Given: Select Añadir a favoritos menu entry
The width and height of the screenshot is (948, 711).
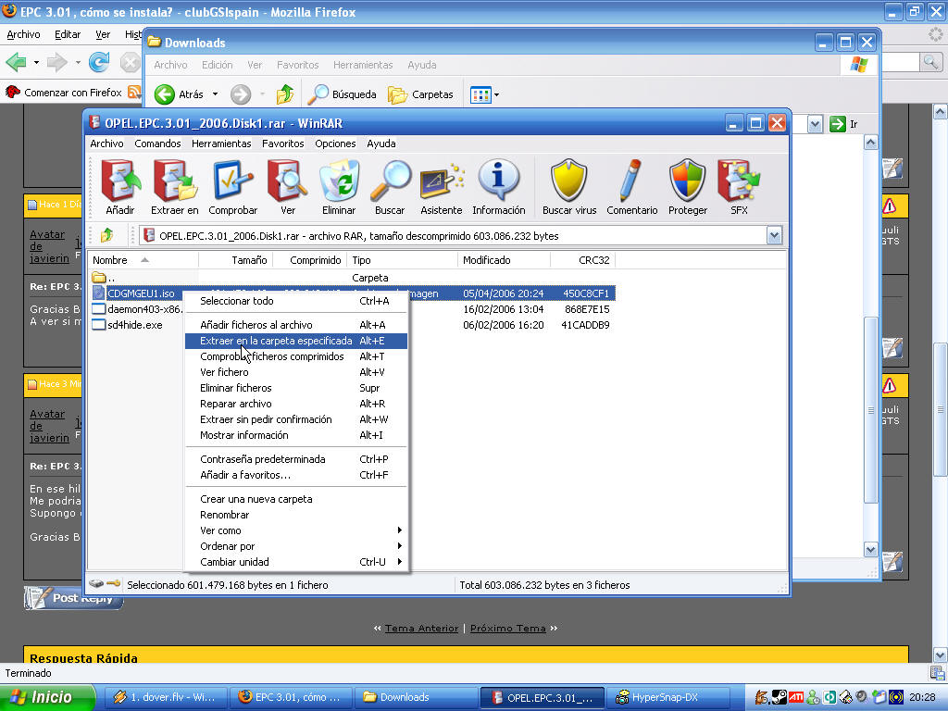Looking at the screenshot, I should tap(245, 475).
